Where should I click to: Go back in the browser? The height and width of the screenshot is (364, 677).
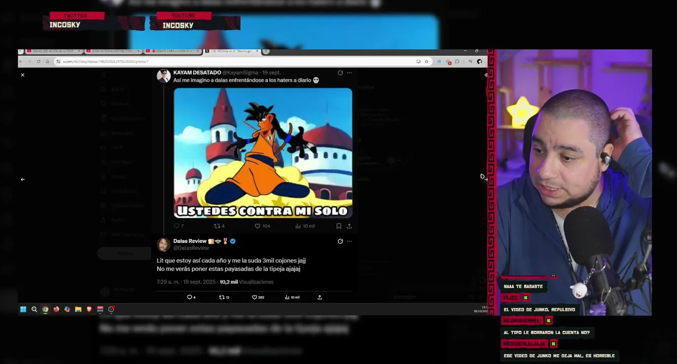[x=21, y=62]
